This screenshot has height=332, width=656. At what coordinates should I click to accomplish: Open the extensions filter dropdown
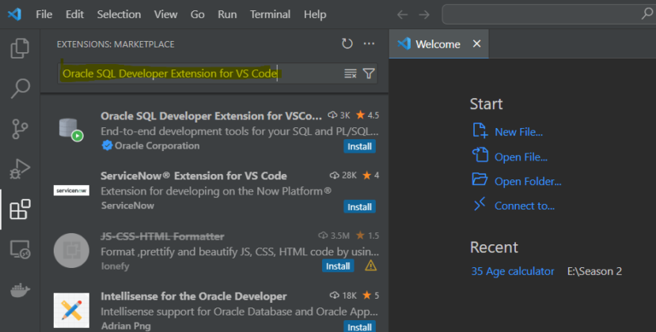[369, 74]
